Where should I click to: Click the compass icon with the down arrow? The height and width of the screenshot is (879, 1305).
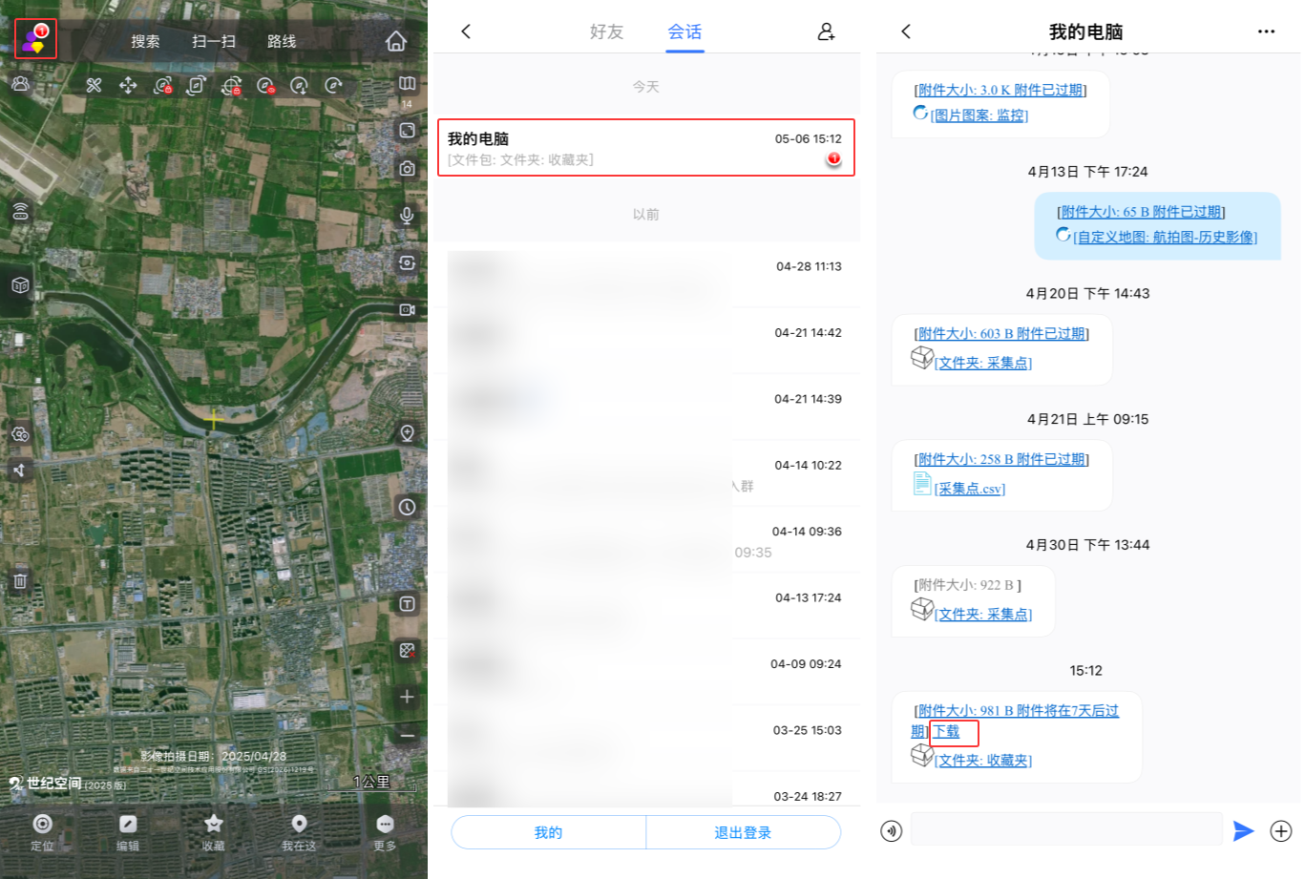[299, 86]
